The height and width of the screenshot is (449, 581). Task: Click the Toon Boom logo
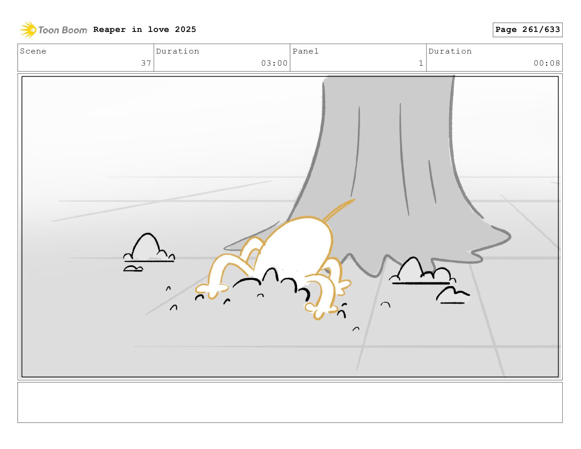(x=53, y=30)
